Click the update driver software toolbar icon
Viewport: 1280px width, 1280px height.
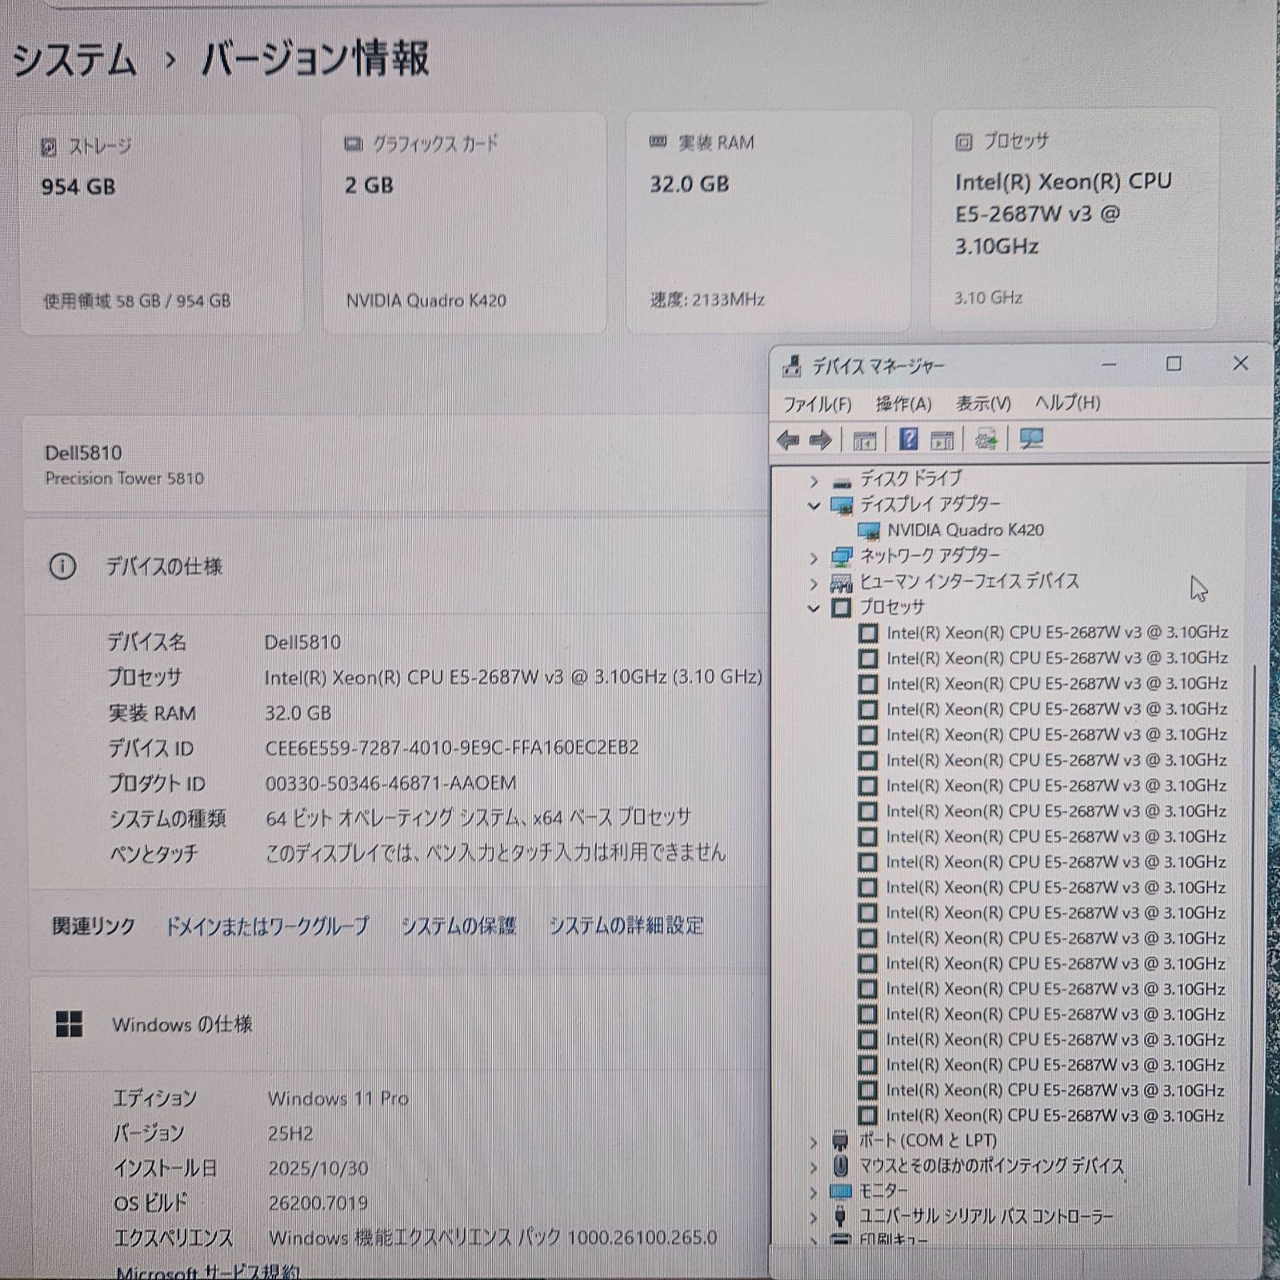(986, 439)
